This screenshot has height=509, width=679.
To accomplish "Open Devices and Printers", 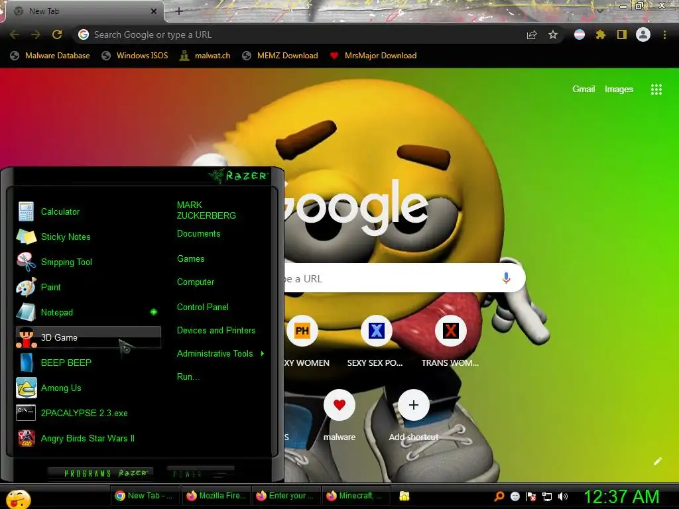I will (216, 330).
